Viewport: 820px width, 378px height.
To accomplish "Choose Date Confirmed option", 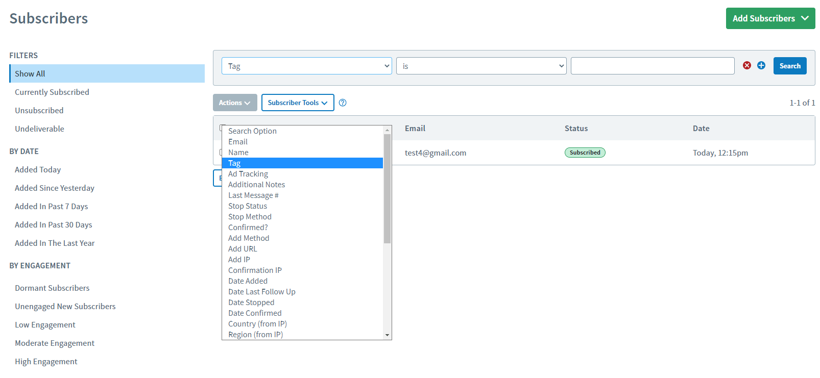I will (302, 313).
